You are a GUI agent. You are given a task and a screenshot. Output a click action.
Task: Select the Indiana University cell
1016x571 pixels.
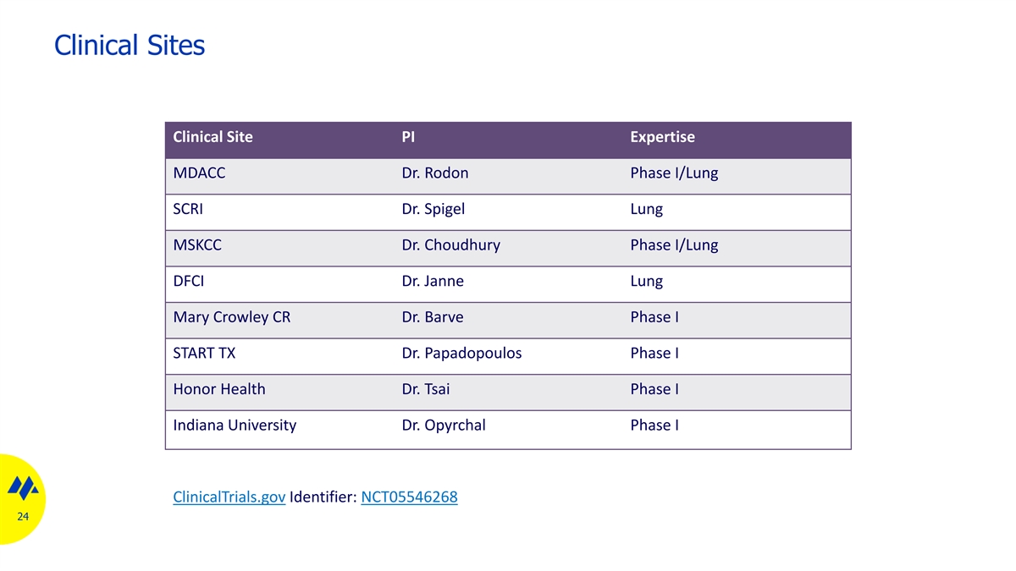coord(235,425)
